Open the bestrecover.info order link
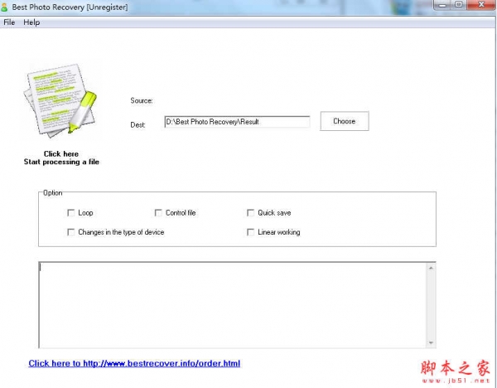Screen dimensions: 497x388 [x=134, y=363]
